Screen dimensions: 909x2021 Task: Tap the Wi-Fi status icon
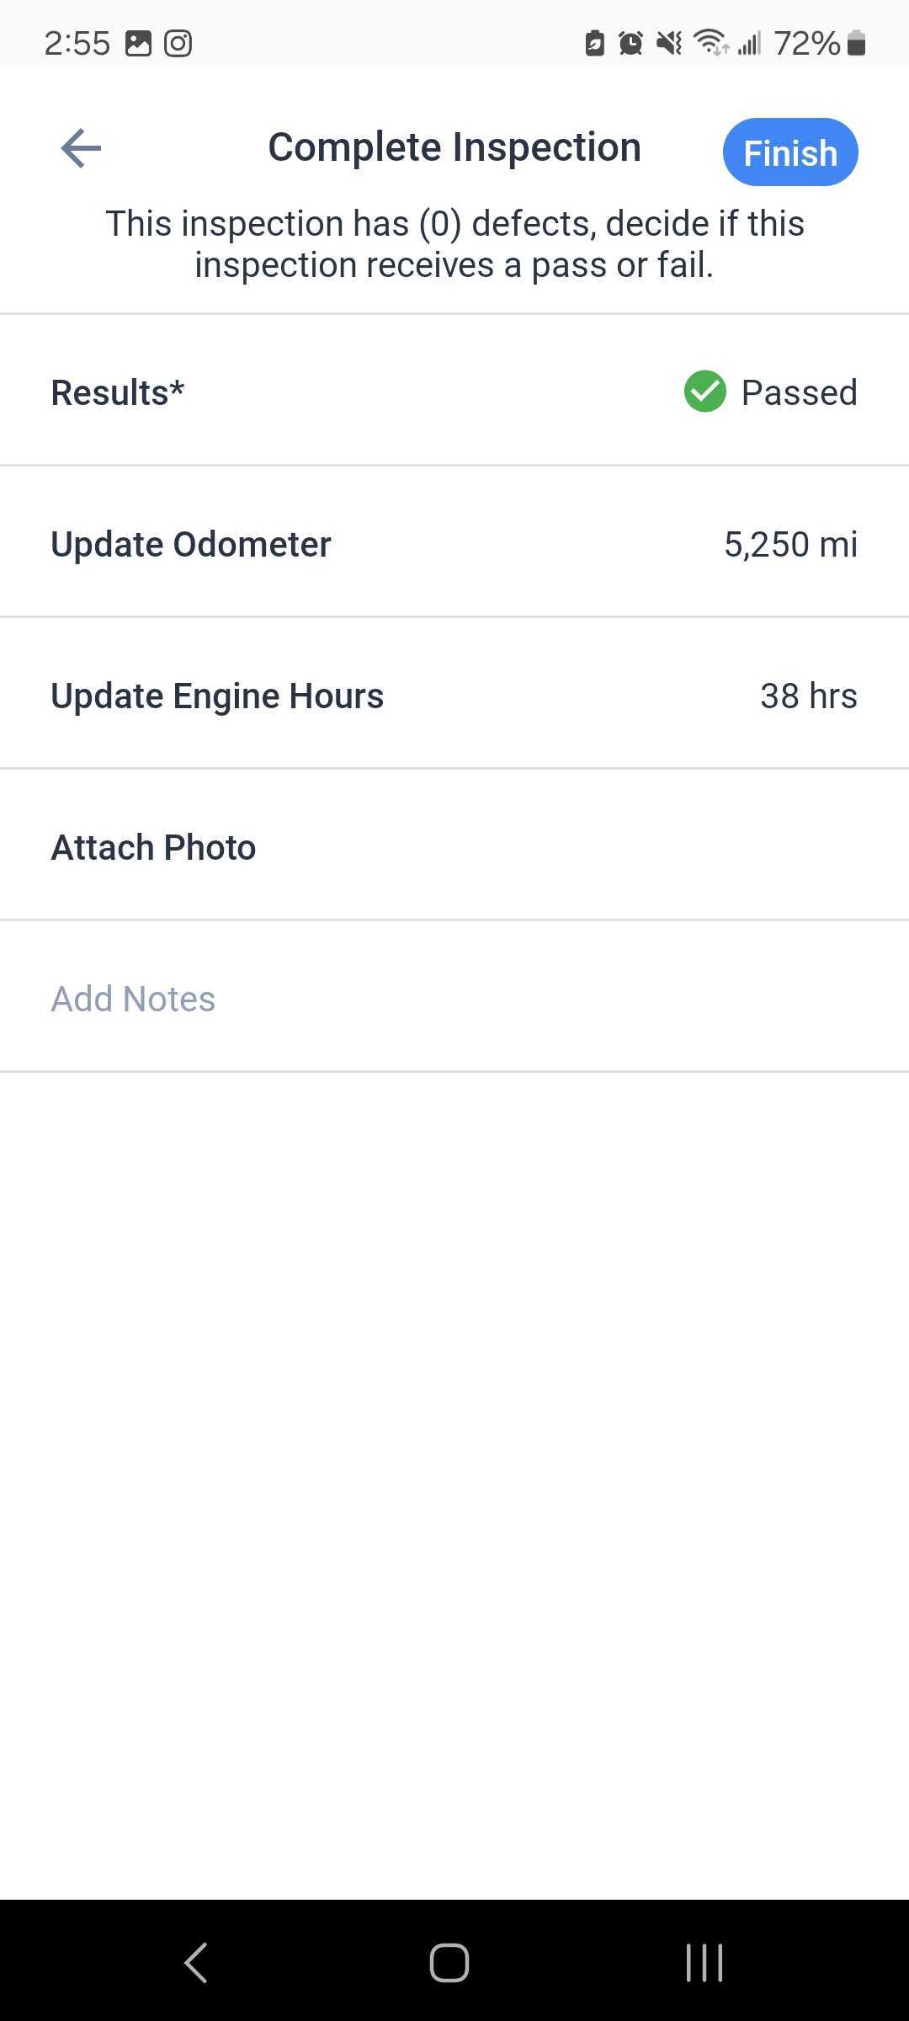tap(711, 43)
